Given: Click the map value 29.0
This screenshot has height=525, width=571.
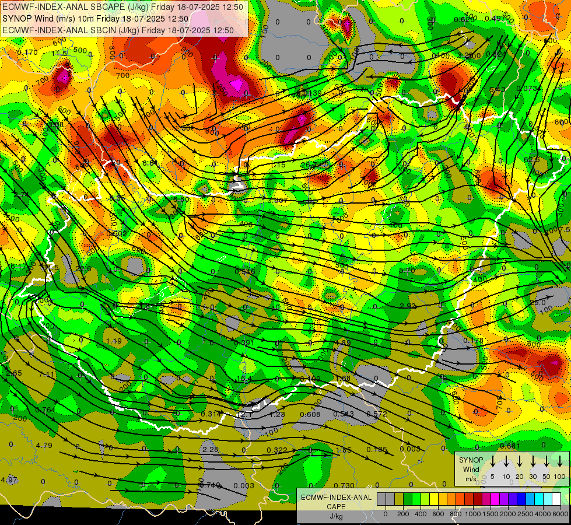Looking at the screenshot, I should click(538, 303).
